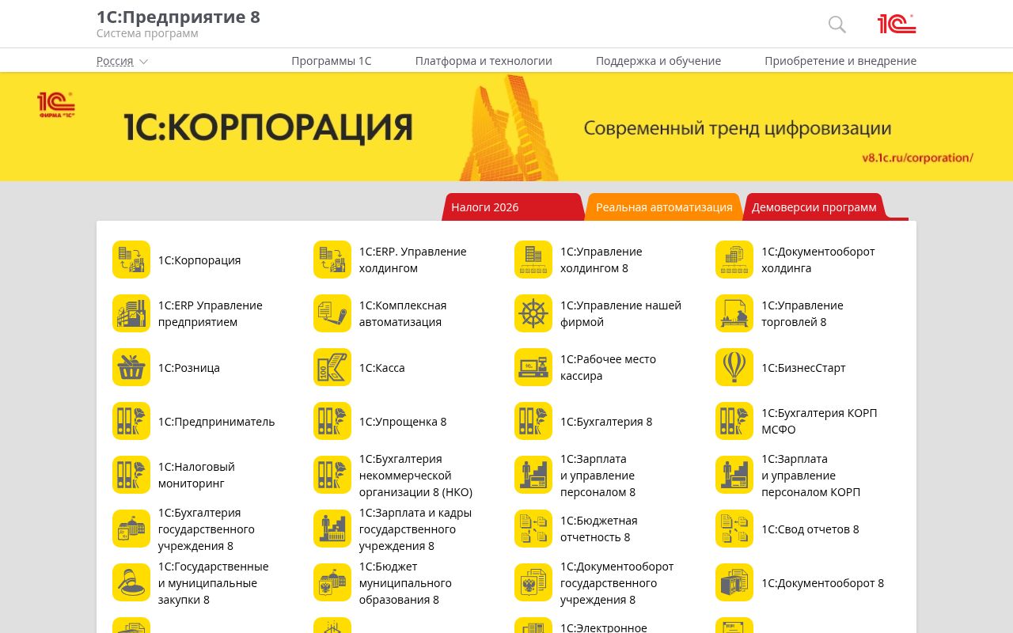Open 1С:ERP Управление предприятием factory icon
The image size is (1013, 633).
(131, 313)
